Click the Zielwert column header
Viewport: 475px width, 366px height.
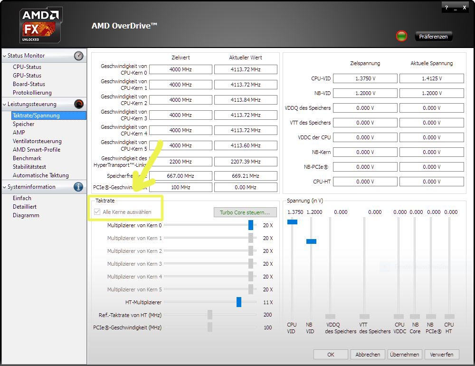[180, 58]
